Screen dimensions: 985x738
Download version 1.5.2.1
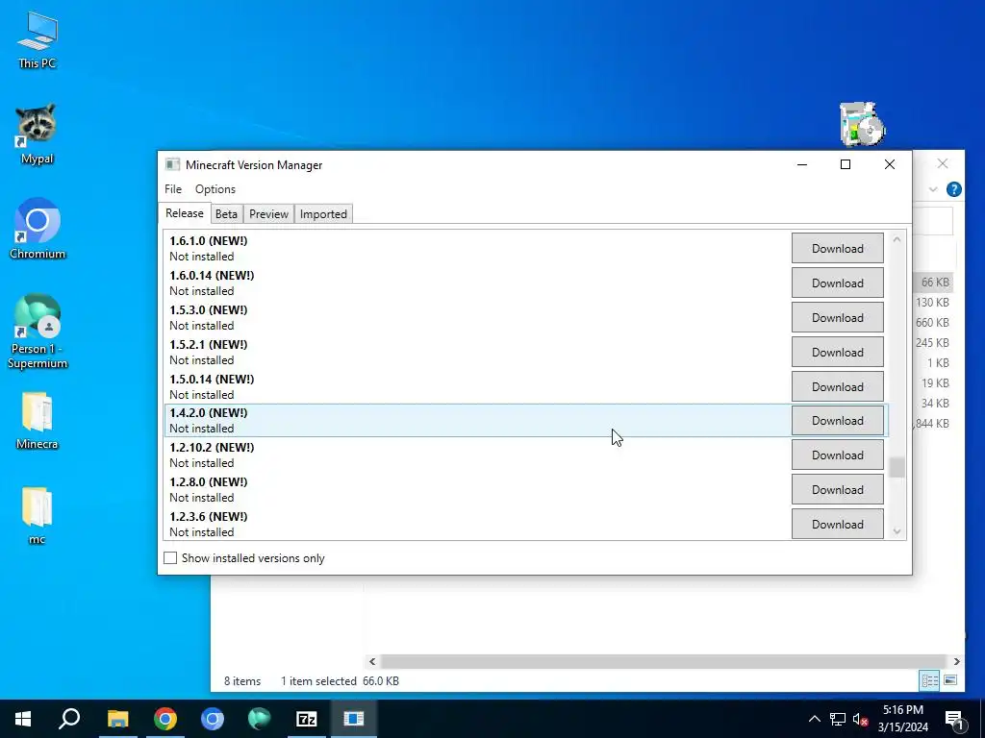pos(838,352)
